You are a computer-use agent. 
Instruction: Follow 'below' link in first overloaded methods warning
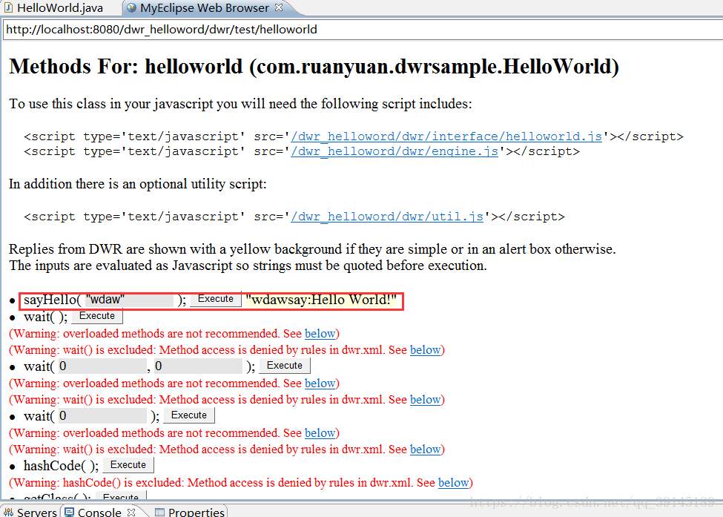click(x=320, y=334)
